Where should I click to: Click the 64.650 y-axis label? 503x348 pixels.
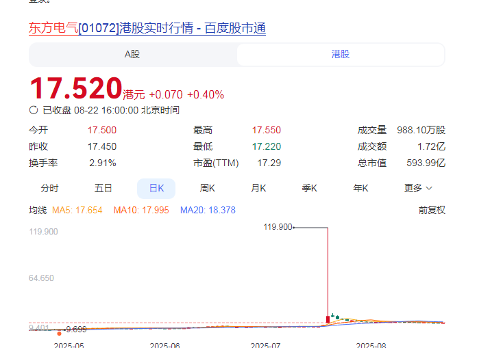[41, 278]
